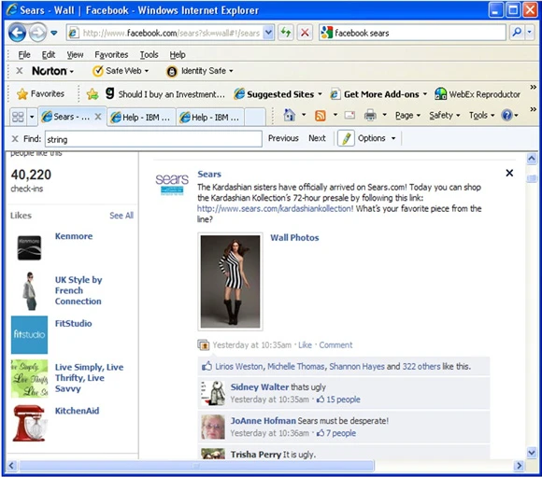Expand the Find bar Options dropdown
The width and height of the screenshot is (542, 477).
tap(377, 138)
